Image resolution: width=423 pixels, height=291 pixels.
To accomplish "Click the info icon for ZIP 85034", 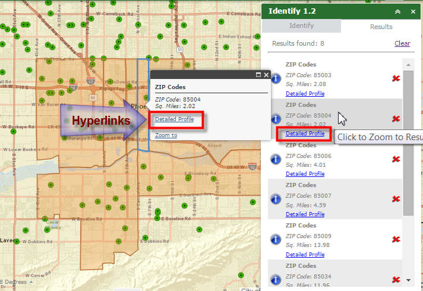I will tap(276, 280).
